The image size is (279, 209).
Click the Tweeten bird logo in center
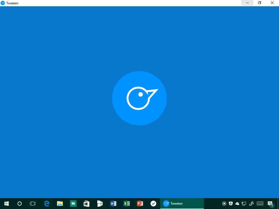tap(139, 98)
